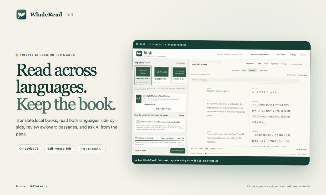Open the Font options
Screen dimensions: 326x195
click(x=201, y=149)
